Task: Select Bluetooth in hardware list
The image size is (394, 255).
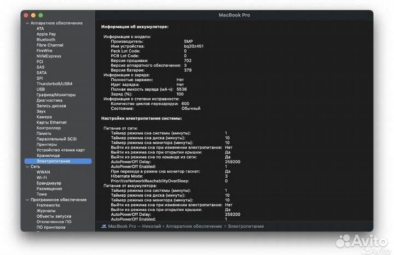Action: pos(46,40)
